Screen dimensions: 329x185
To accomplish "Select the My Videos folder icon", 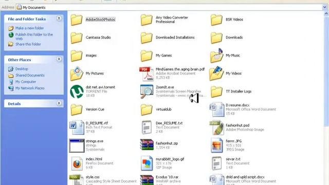I will click(x=216, y=73).
